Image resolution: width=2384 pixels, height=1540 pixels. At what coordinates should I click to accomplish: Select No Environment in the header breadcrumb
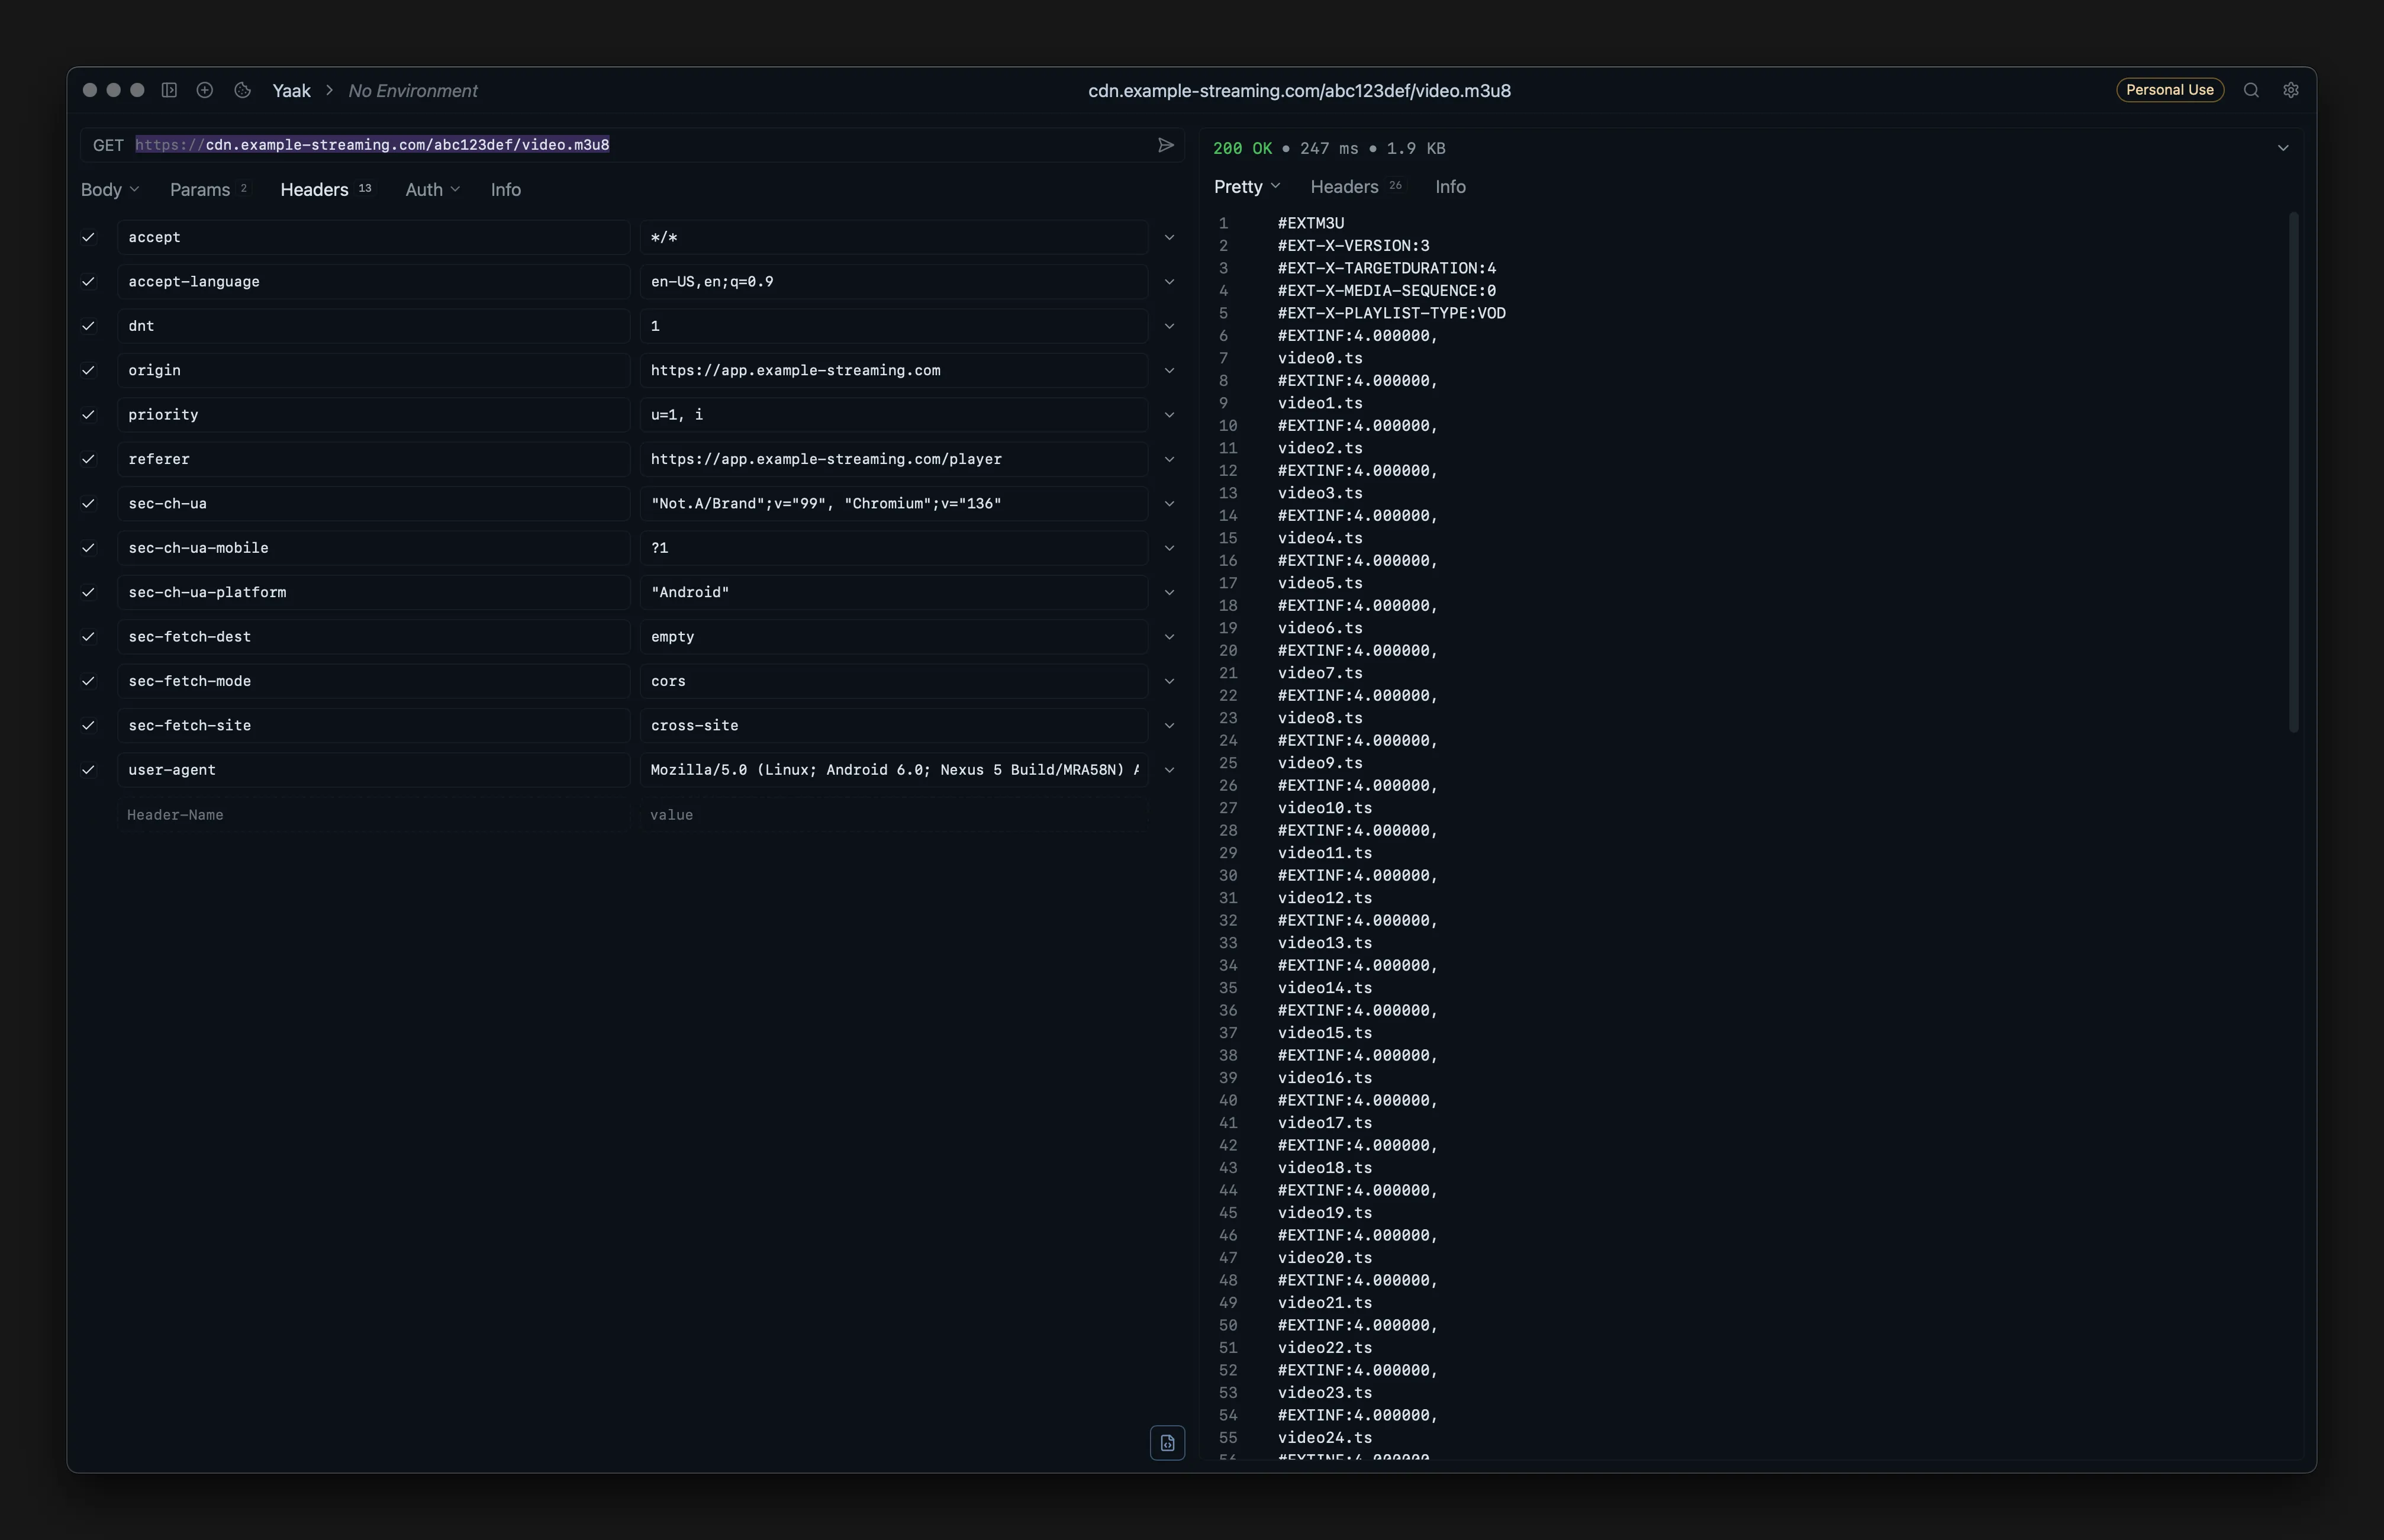pyautogui.click(x=412, y=90)
